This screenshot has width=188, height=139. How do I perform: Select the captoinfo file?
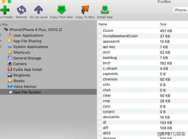coord(110,74)
